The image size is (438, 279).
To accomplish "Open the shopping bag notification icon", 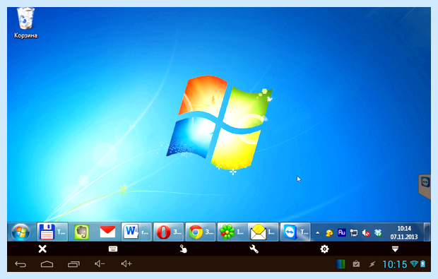I will (x=356, y=264).
